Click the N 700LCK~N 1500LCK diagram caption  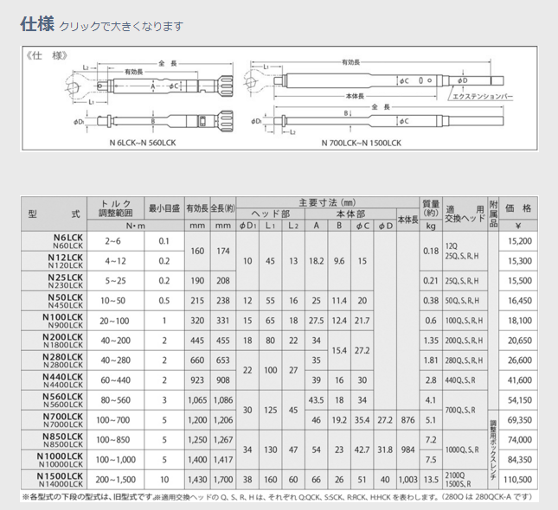(x=362, y=143)
